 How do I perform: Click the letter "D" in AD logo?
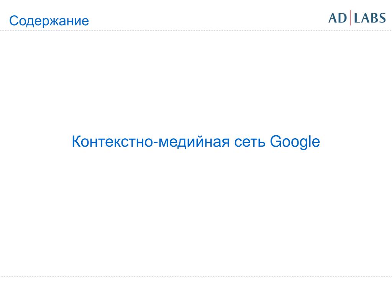[x=343, y=18]
